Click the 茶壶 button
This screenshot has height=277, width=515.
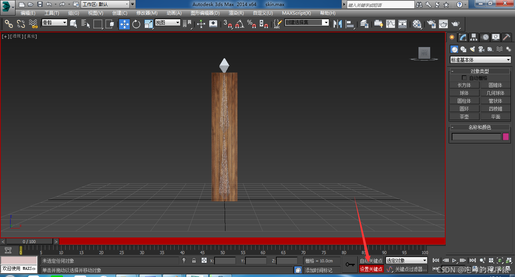(x=464, y=117)
